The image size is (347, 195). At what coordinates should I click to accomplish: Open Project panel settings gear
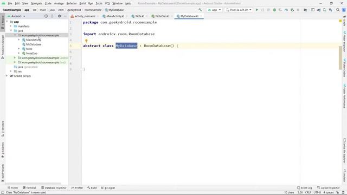pyautogui.click(x=59, y=16)
